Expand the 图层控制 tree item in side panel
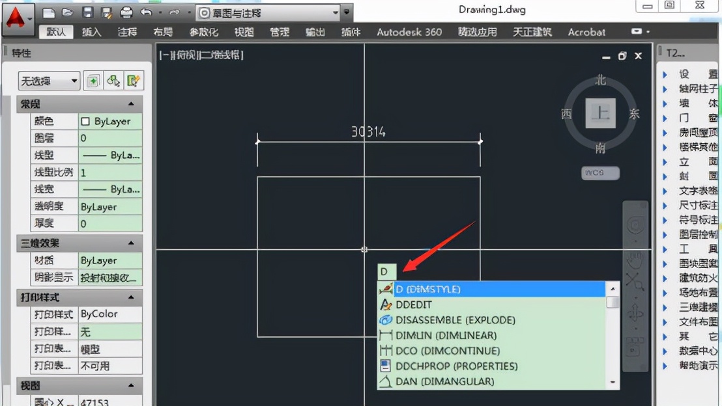 (x=665, y=234)
